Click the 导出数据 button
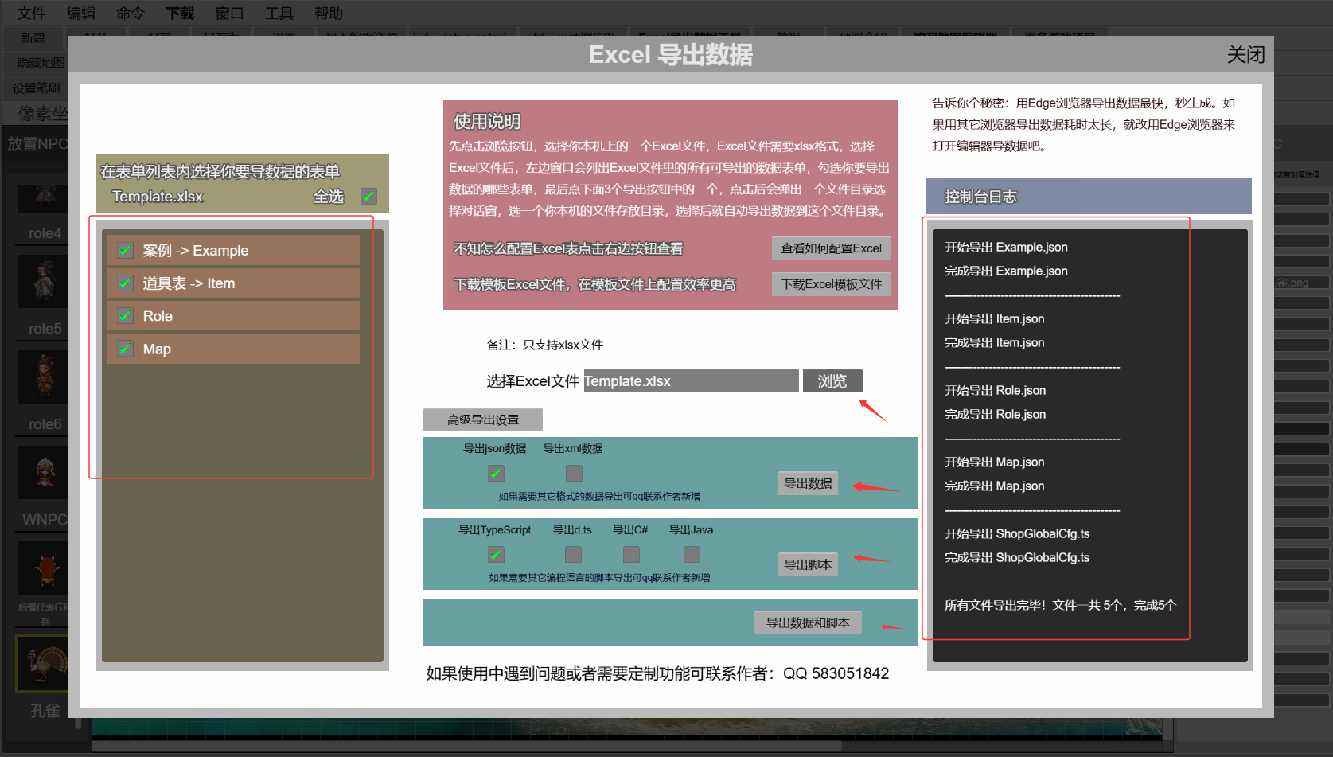The height and width of the screenshot is (757, 1333). (x=808, y=483)
